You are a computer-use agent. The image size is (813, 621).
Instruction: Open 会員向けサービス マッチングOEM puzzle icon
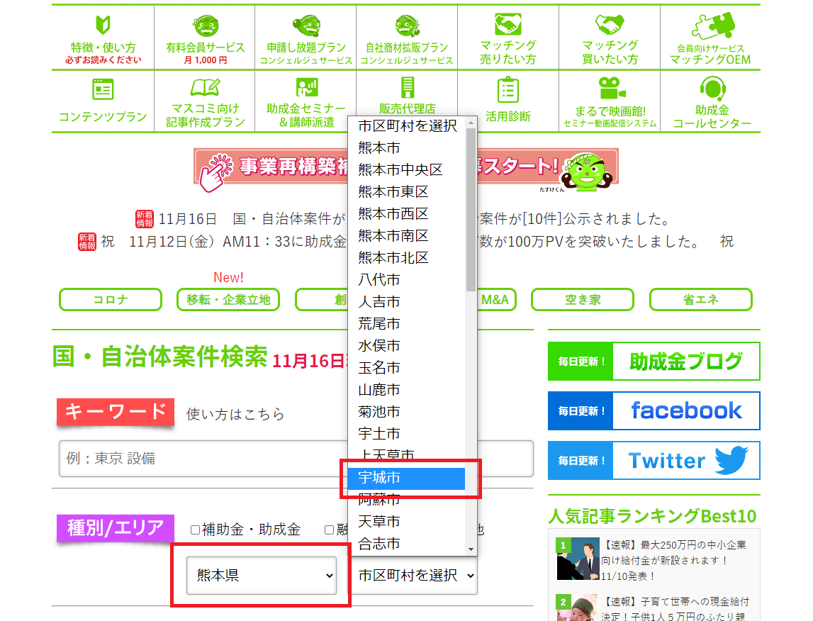[710, 26]
